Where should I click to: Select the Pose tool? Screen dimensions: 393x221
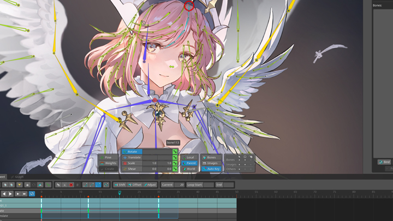click(x=108, y=157)
